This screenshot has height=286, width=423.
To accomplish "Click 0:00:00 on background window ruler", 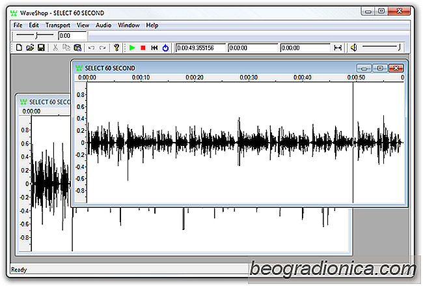I will tap(31, 111).
